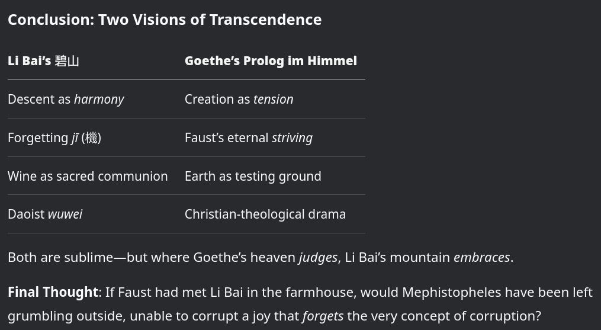Click the bold Final Thought label
The image size is (601, 330).
(53, 293)
